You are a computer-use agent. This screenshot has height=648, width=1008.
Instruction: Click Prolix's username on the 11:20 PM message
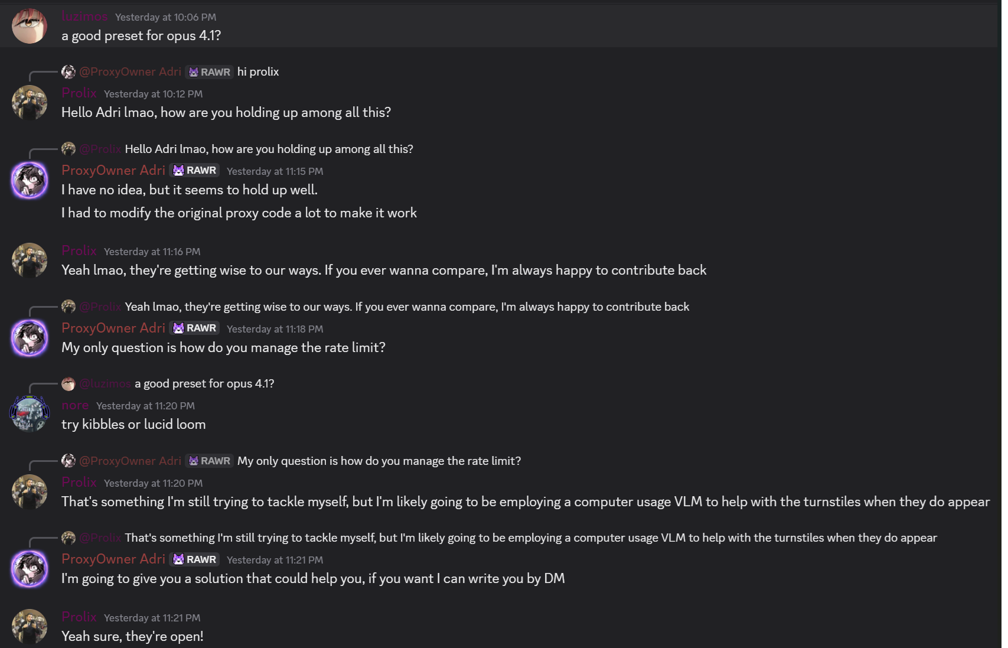tap(79, 483)
